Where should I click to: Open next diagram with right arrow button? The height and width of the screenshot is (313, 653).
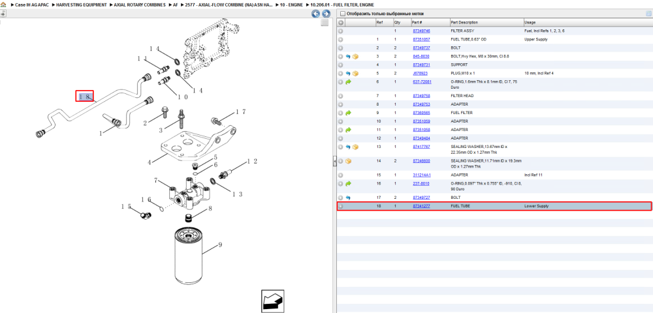(x=326, y=14)
